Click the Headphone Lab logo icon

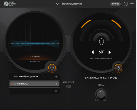point(6,4)
